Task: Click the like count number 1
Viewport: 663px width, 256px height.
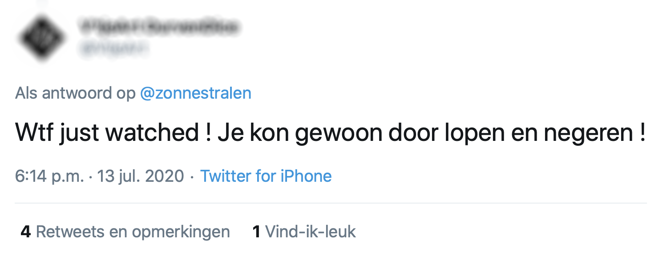Action: [256, 232]
